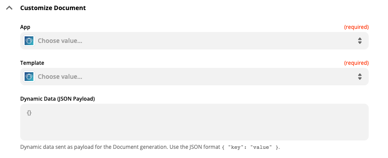Click "Choose value..." placeholder in App field

(x=60, y=41)
